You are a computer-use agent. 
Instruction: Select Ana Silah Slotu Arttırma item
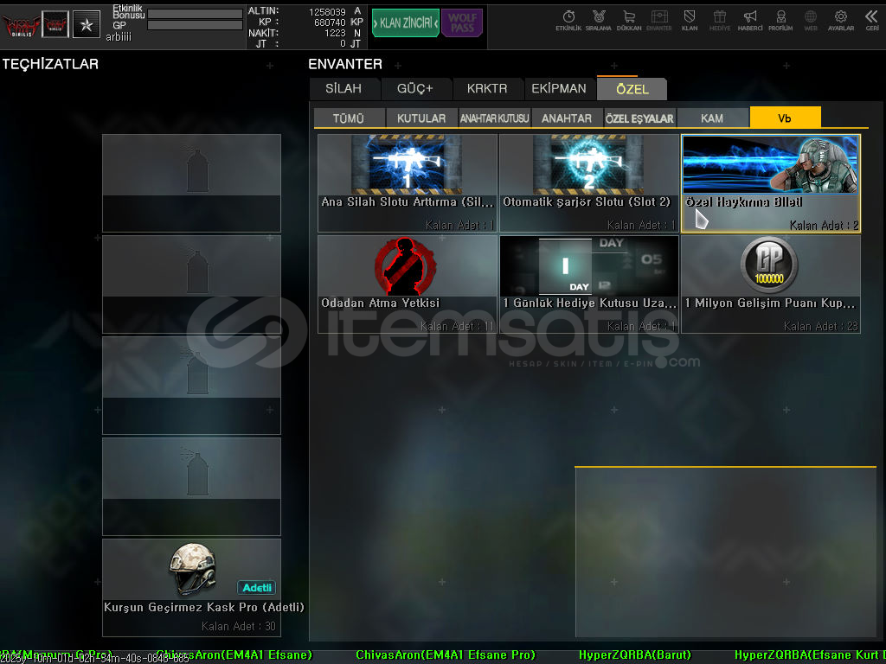(408, 182)
